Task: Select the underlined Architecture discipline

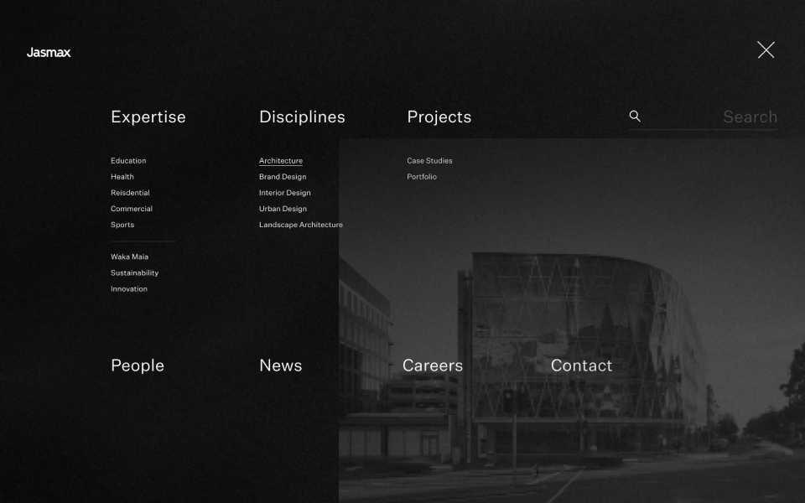Action: (x=281, y=161)
